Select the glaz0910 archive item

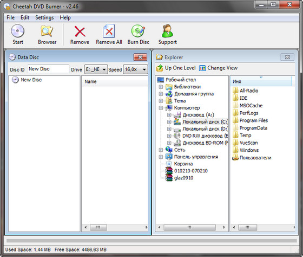pos(179,178)
